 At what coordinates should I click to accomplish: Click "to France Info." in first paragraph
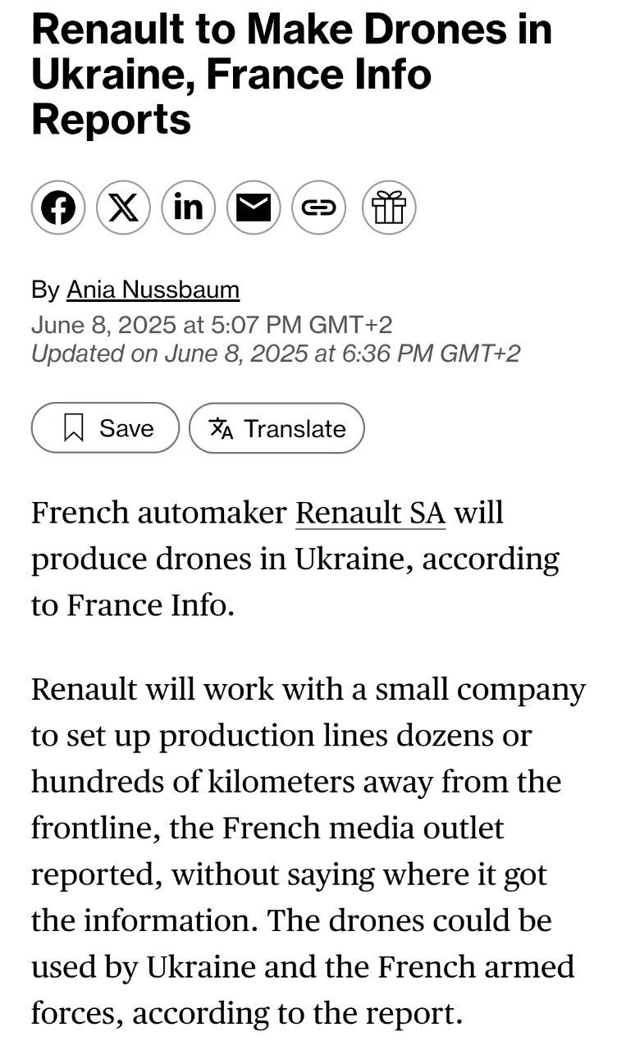click(x=133, y=605)
